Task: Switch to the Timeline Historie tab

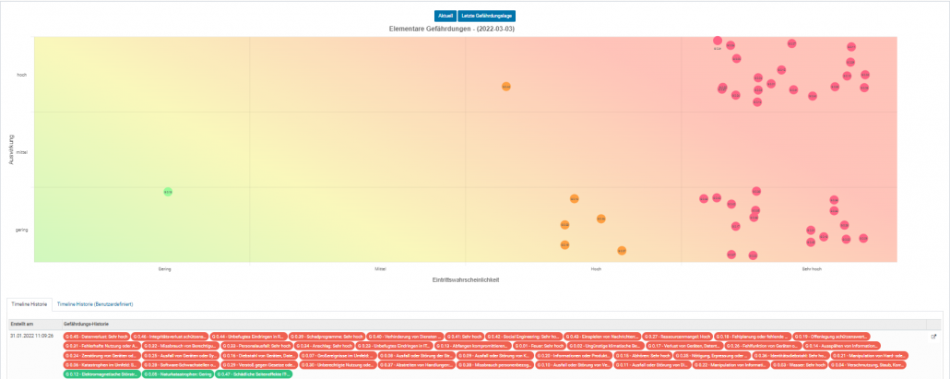Action: click(30, 303)
